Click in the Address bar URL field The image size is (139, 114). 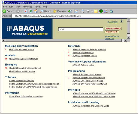tap(74, 16)
